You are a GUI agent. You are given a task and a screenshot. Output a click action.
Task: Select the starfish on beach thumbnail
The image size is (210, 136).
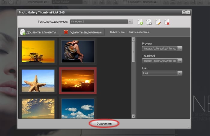(38, 80)
